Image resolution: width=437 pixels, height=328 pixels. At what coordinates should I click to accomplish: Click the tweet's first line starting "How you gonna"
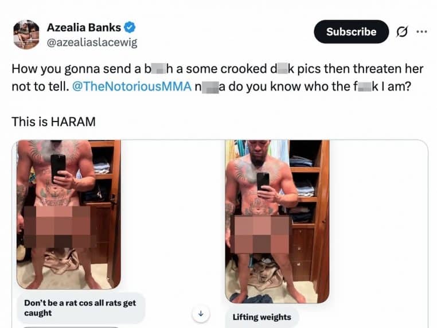click(217, 69)
